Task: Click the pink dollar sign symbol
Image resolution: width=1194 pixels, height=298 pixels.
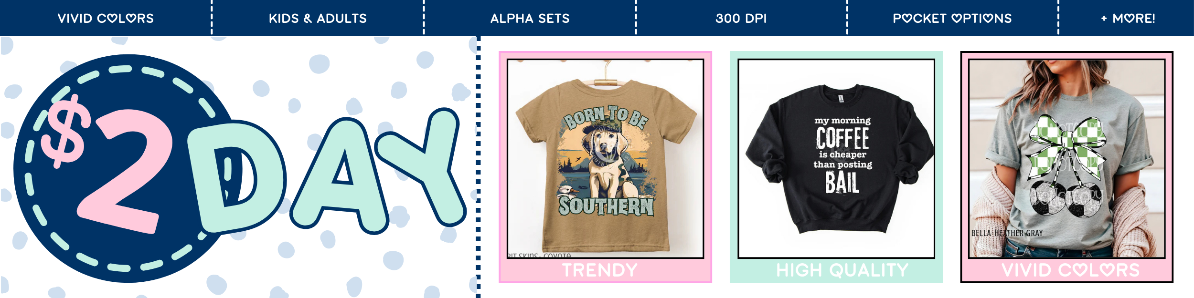Action: coord(65,131)
